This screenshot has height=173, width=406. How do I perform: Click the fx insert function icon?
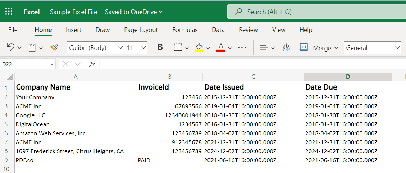point(92,64)
